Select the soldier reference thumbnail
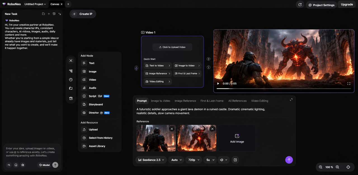 coord(156,138)
